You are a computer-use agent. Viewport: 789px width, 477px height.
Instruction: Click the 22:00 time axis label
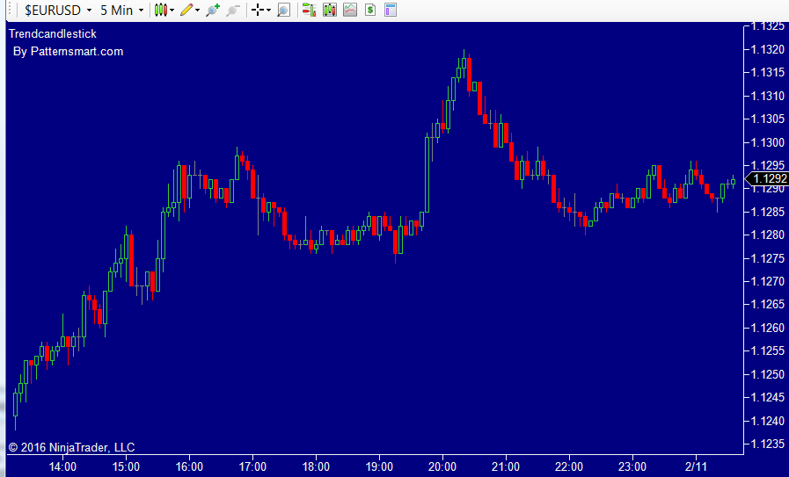click(569, 466)
